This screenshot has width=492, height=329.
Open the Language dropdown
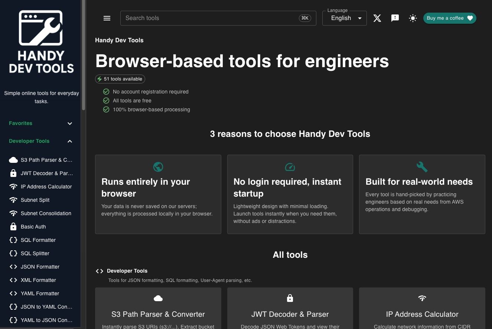pyautogui.click(x=344, y=18)
